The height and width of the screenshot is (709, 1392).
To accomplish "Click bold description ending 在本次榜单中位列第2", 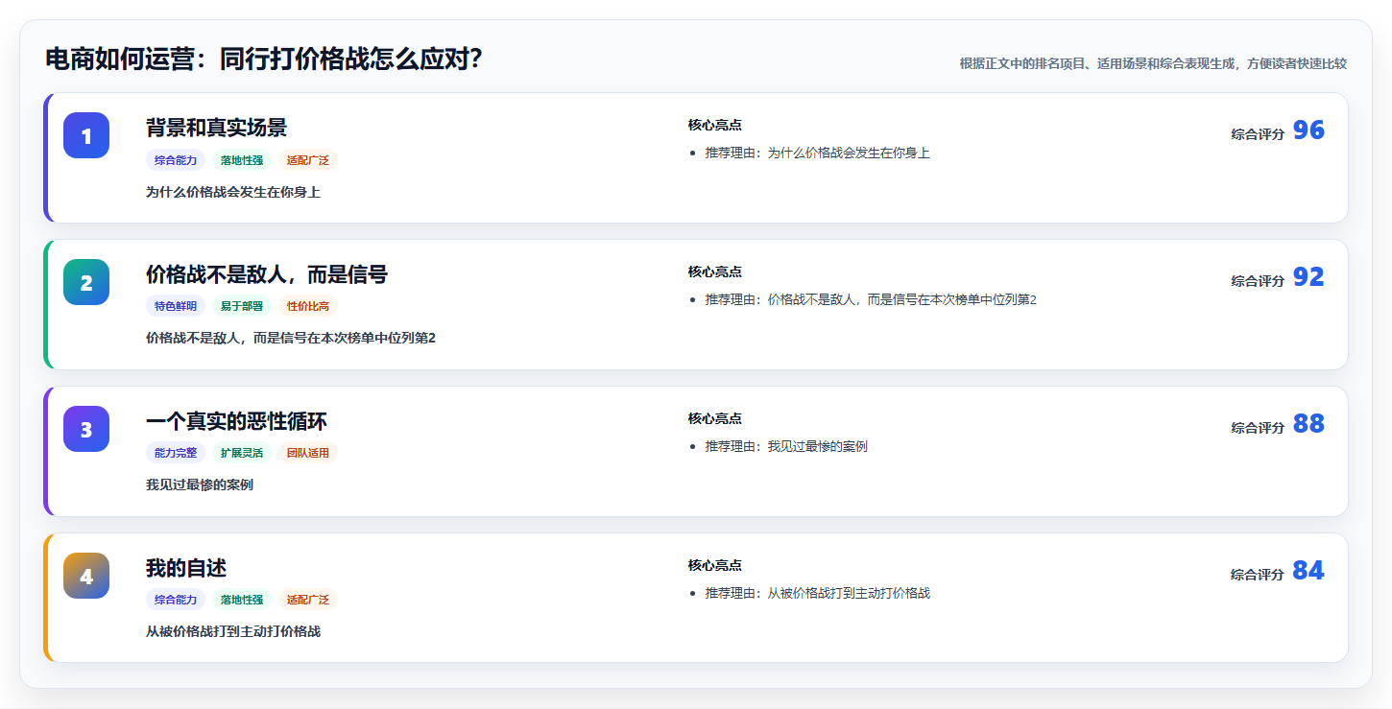I will coord(291,339).
